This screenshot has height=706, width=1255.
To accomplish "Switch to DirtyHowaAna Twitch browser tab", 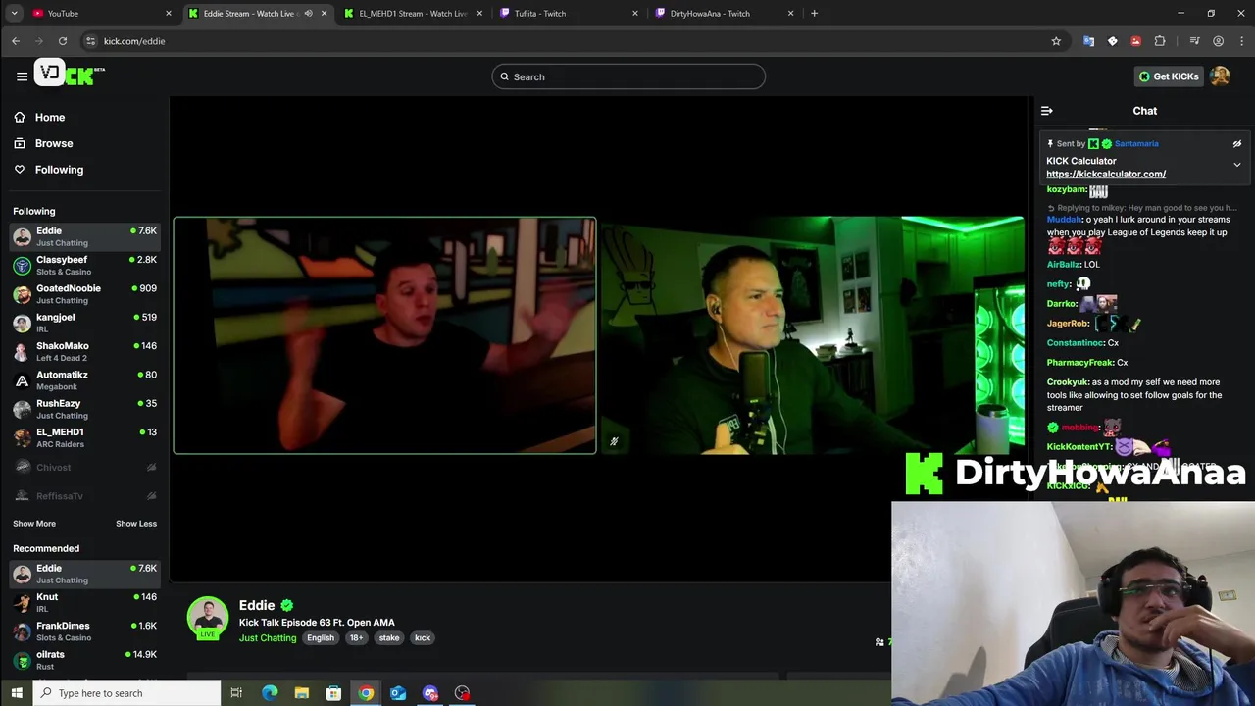I will click(x=723, y=14).
